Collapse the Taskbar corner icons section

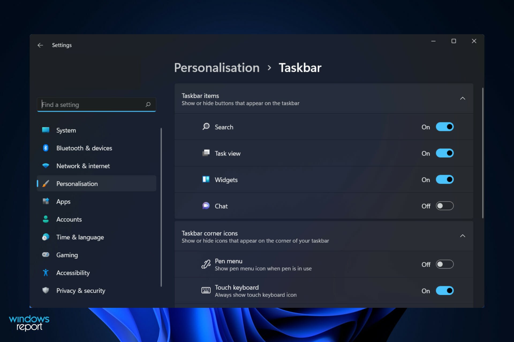[463, 236]
